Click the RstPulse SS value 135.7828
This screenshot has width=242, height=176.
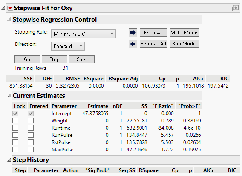[137, 142]
